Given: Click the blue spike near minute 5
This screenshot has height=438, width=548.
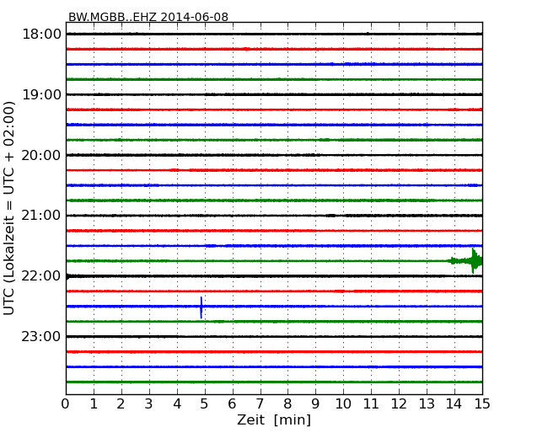Looking at the screenshot, I should [201, 307].
